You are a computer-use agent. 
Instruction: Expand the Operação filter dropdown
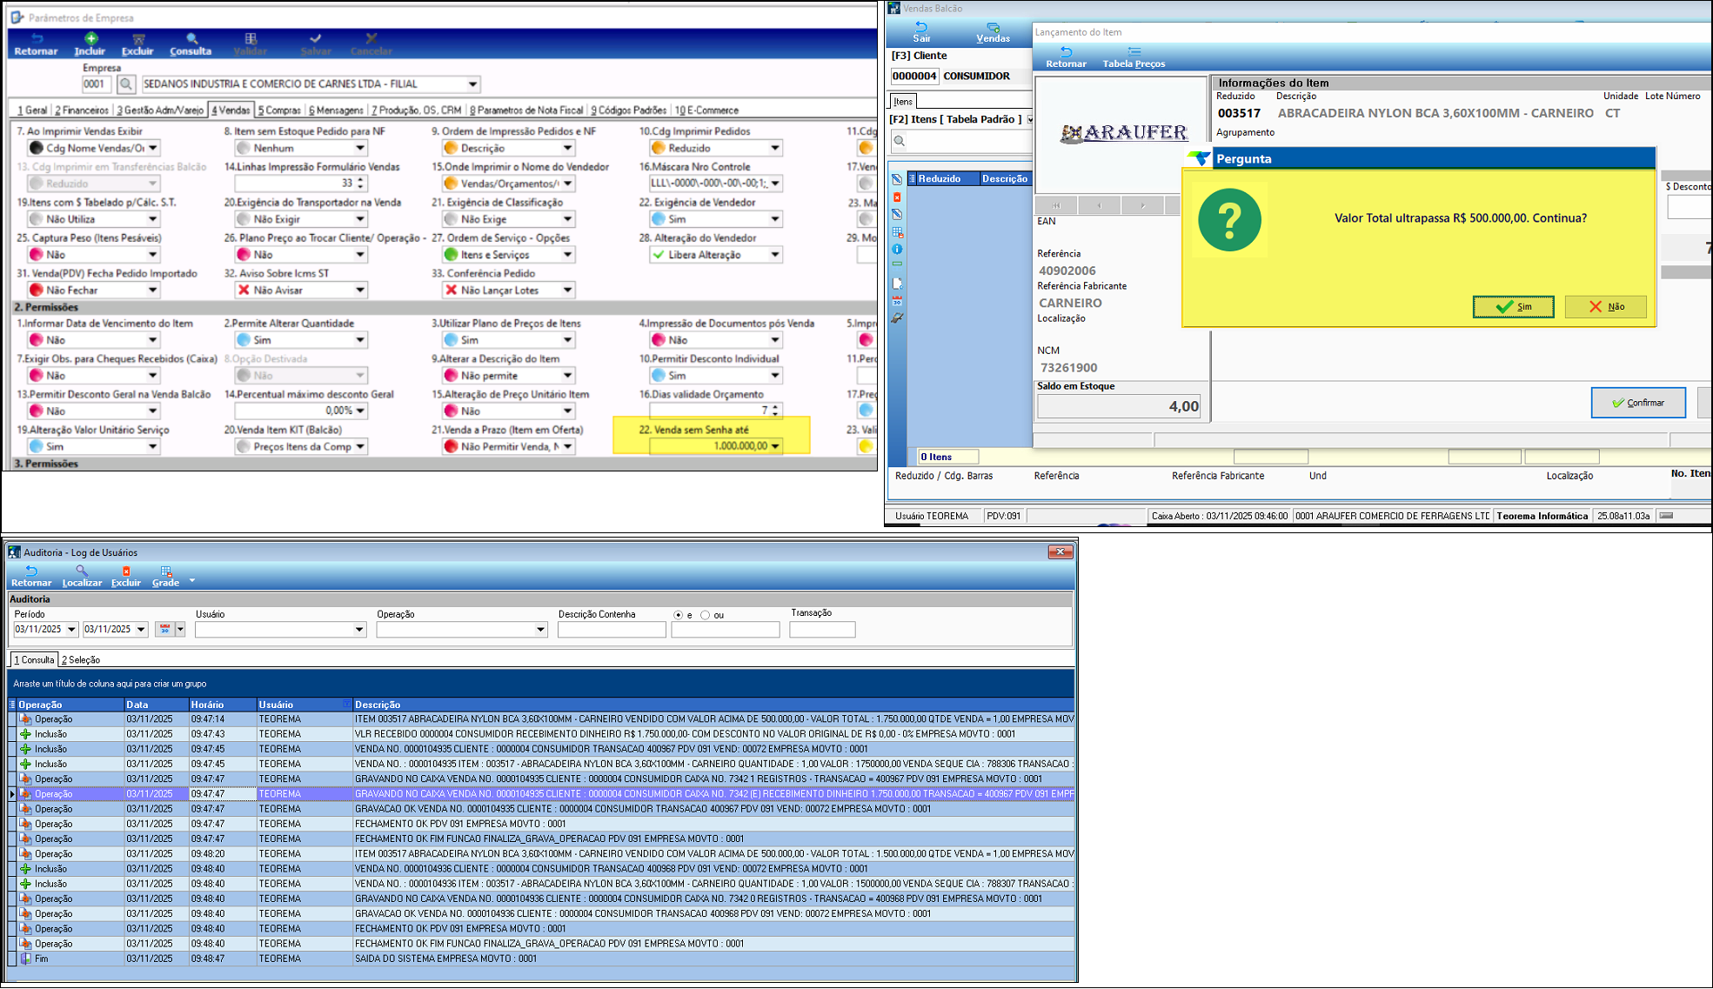point(539,630)
